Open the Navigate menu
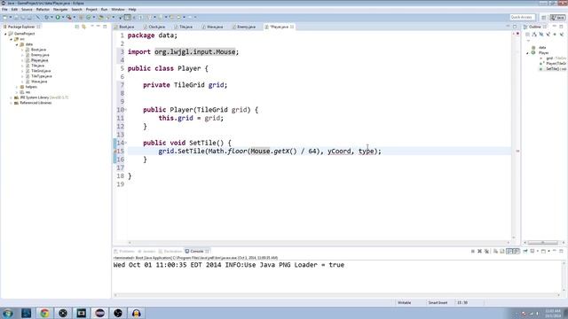The width and height of the screenshot is (568, 319). (x=60, y=10)
